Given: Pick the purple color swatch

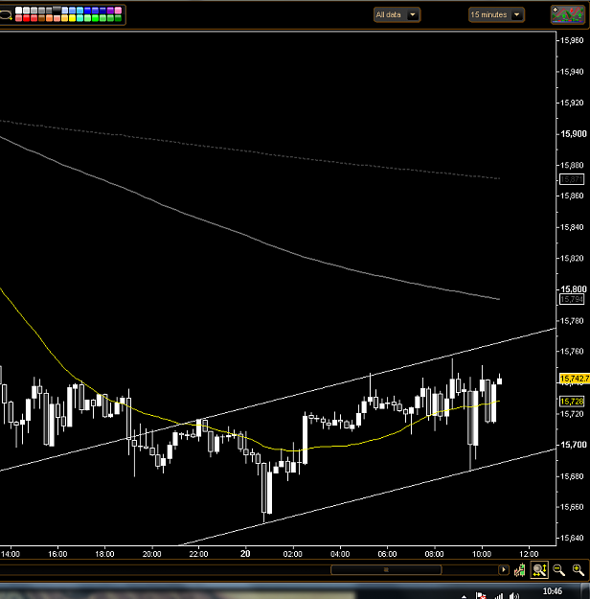Looking at the screenshot, I should pos(110,11).
